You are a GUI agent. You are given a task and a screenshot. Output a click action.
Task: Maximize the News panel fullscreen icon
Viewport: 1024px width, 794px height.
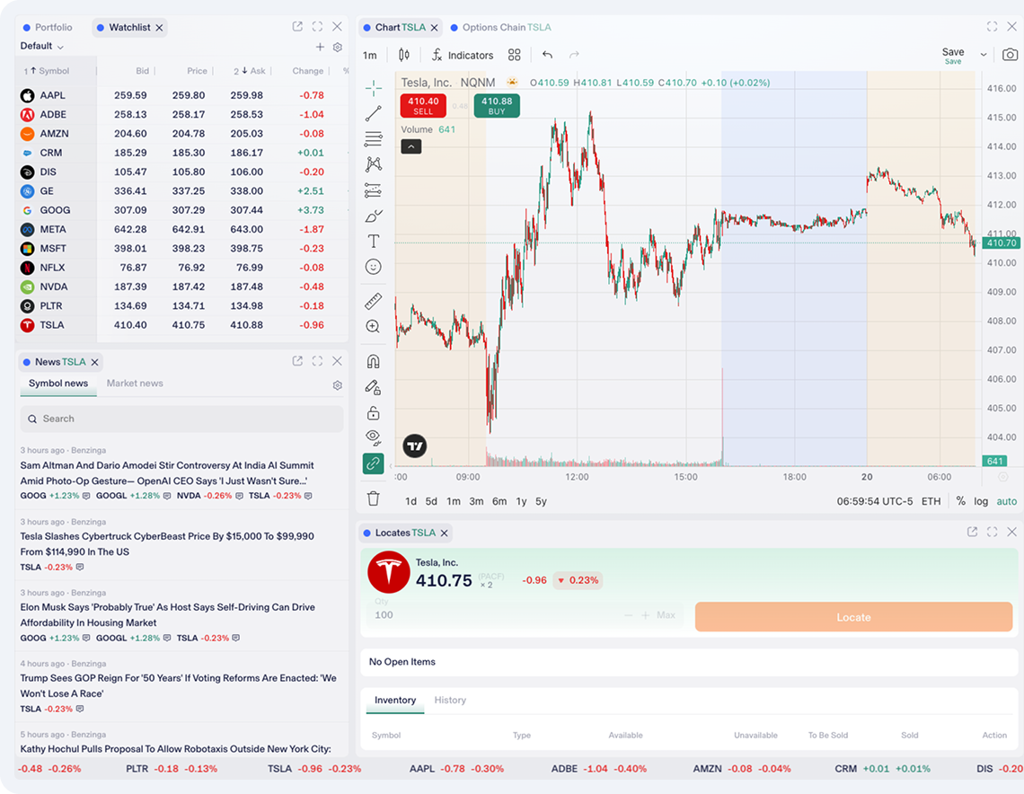coord(317,361)
